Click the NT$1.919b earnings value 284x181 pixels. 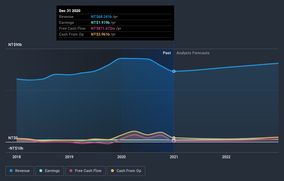pyautogui.click(x=100, y=22)
